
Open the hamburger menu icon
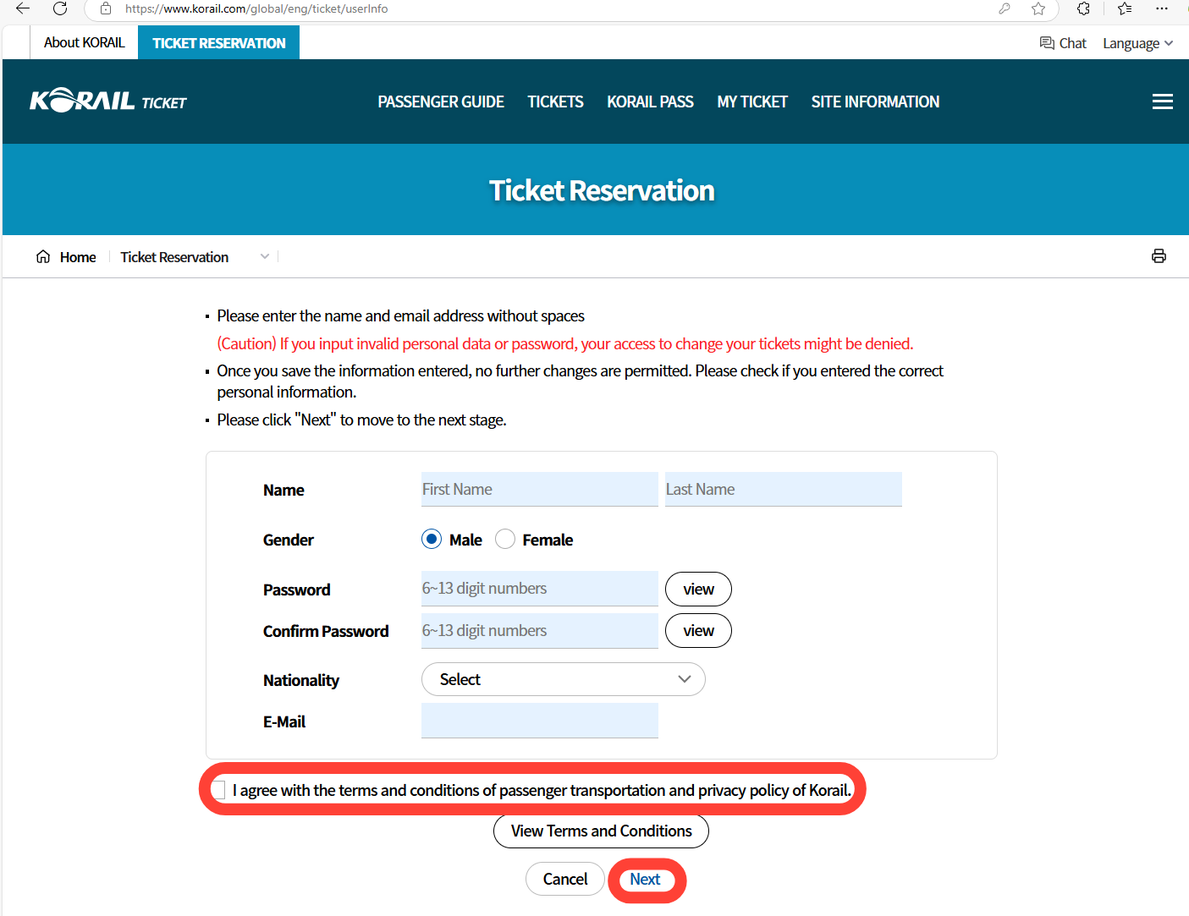point(1162,101)
